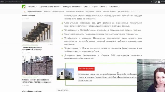Open article Забор из камней

point(37,81)
